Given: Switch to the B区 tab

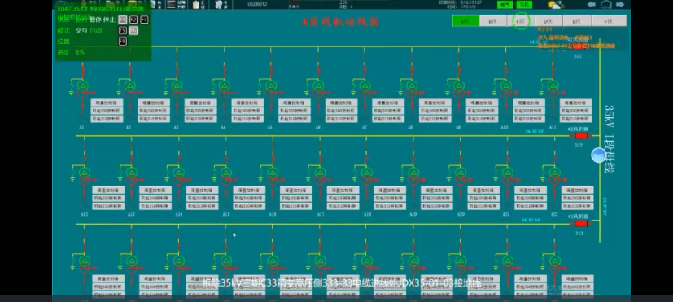Looking at the screenshot, I should click(492, 20).
